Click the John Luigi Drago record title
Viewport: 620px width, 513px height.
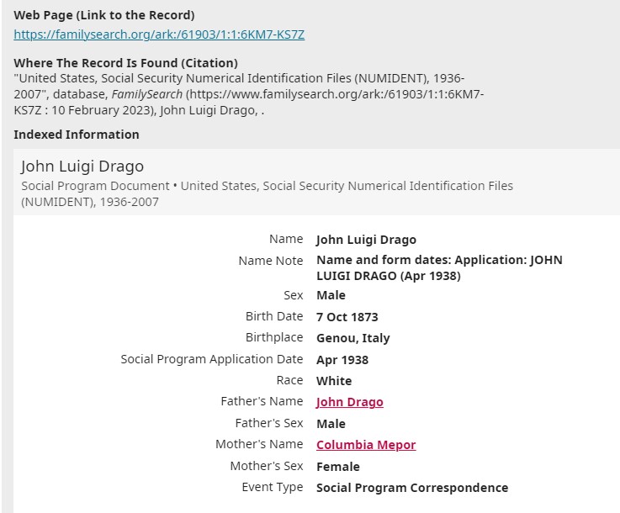pos(82,166)
